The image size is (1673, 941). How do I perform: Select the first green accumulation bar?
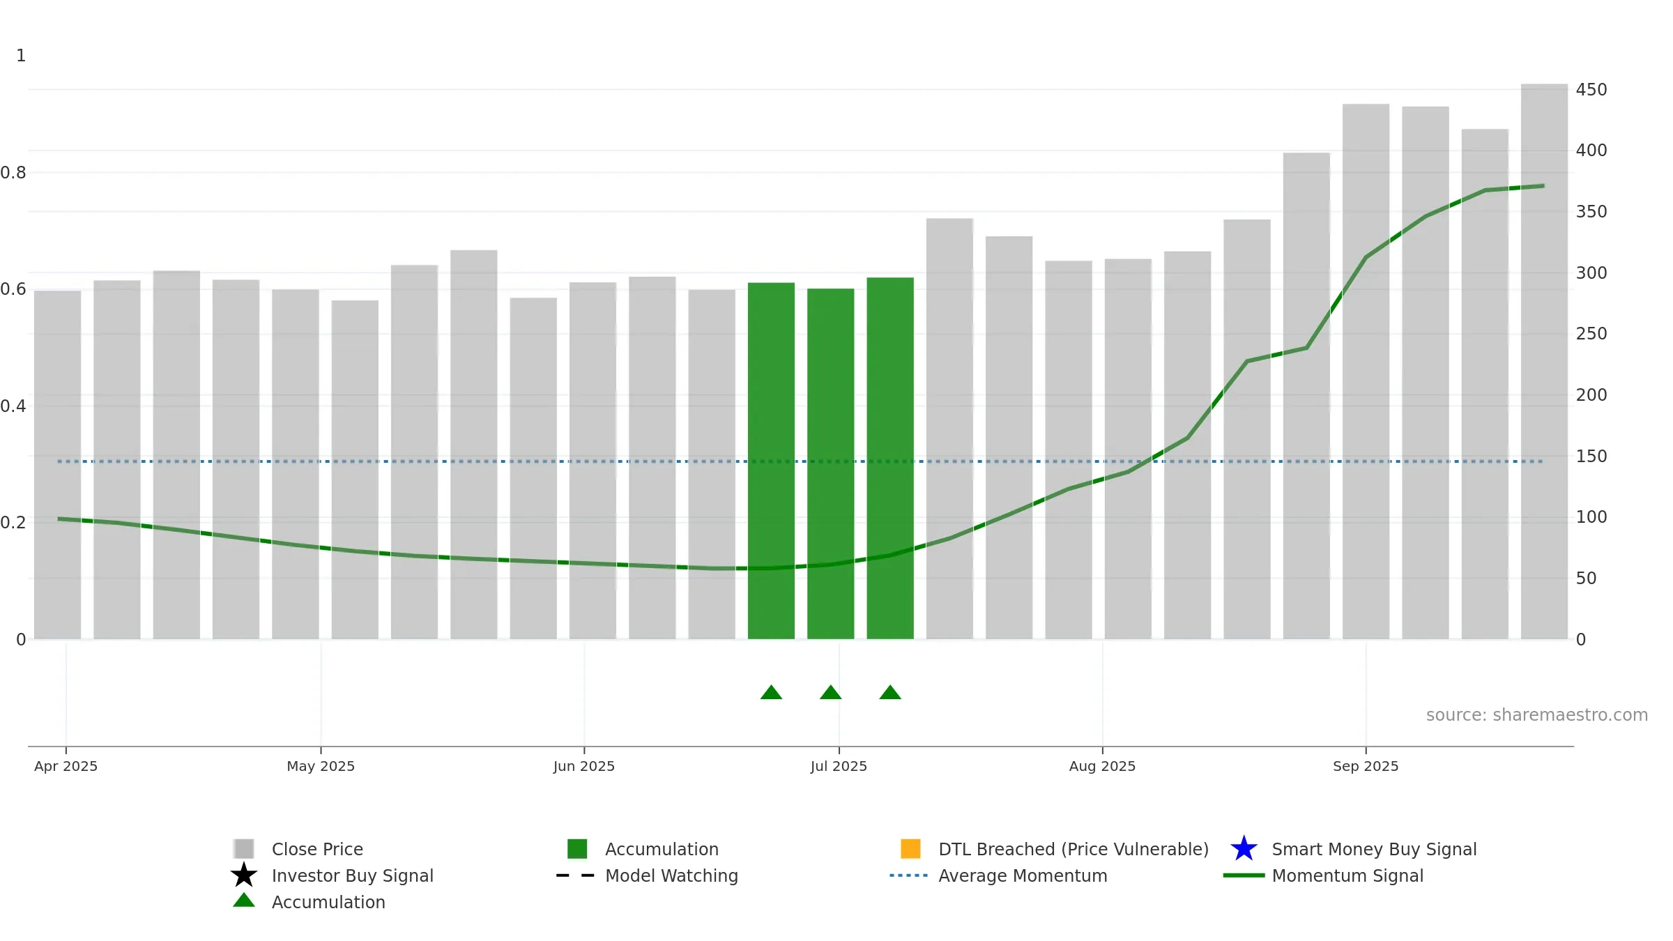tap(771, 461)
